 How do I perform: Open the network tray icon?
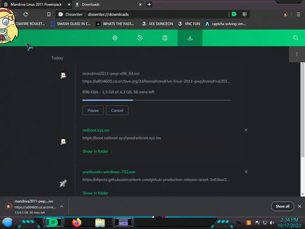tap(265, 222)
